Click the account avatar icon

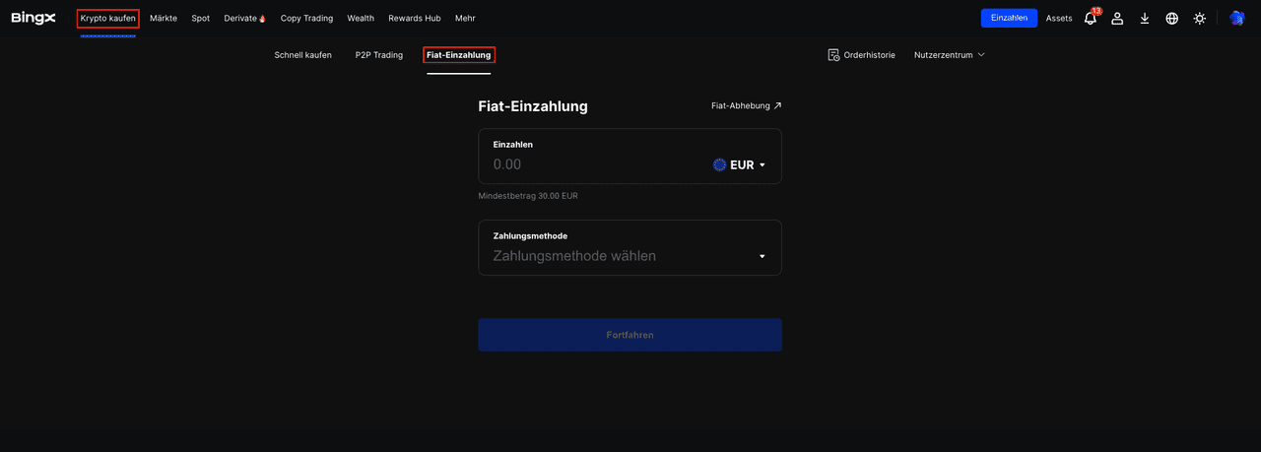[x=1236, y=18]
